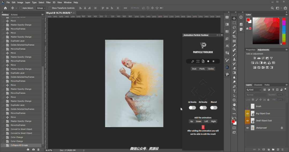Click the Pixels button
The width and height of the screenshot is (289, 152).
click(202, 69)
